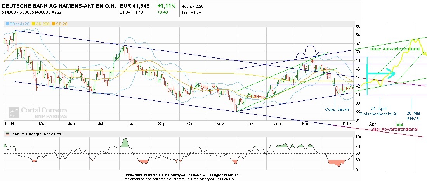Click the Tief: 41,74 value
The image size is (427, 181).
(191, 12)
